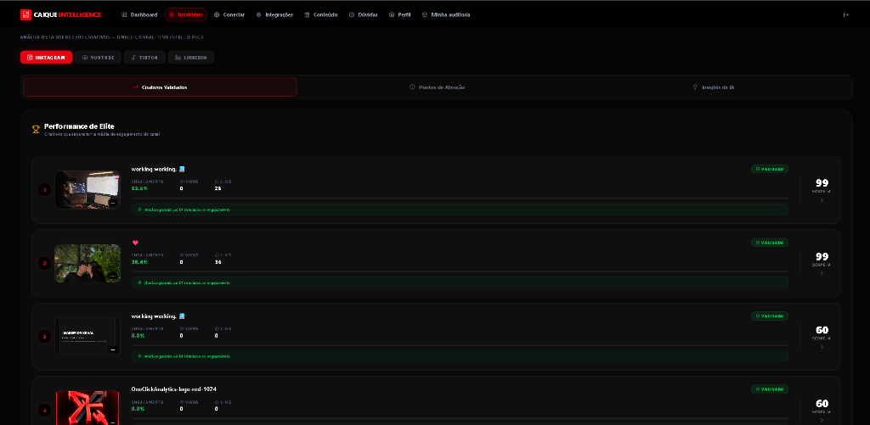Select the Criativos Validados tab
Image resolution: width=870 pixels, height=425 pixels.
click(160, 87)
